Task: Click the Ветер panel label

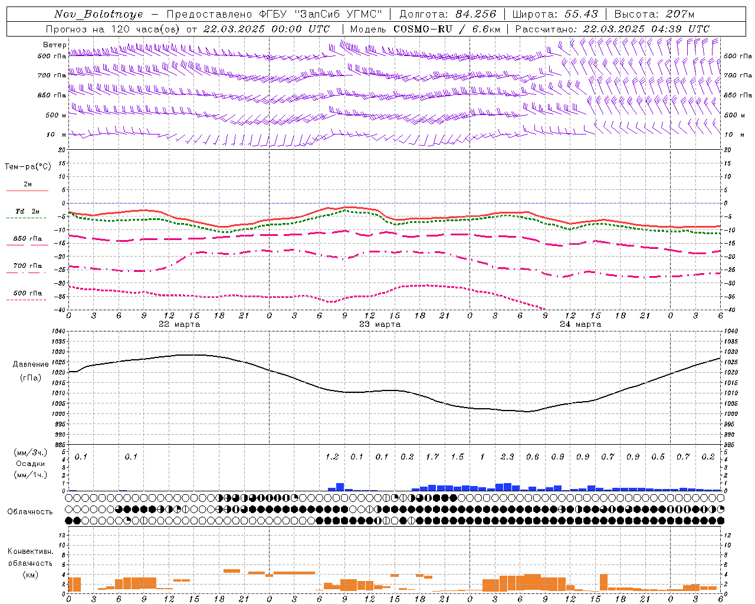Action: [x=55, y=45]
